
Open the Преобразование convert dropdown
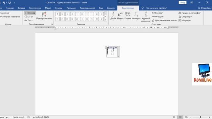pyautogui.click(x=44, y=17)
